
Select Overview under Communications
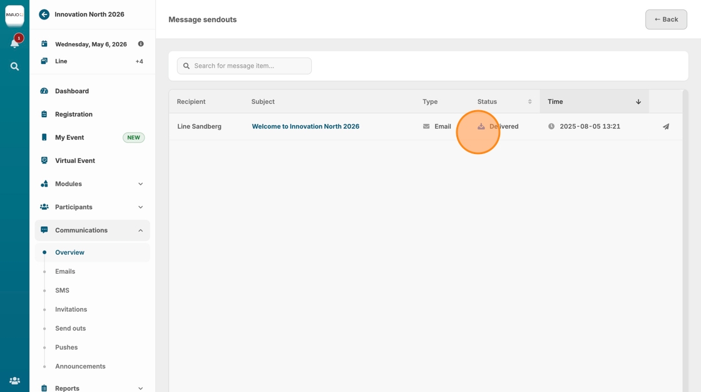[x=93, y=252]
